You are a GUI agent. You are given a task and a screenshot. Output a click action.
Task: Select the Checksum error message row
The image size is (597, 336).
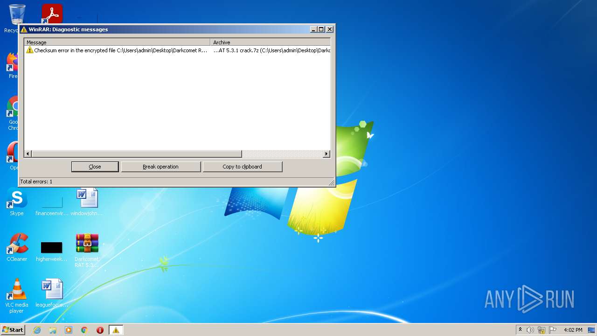(177, 50)
